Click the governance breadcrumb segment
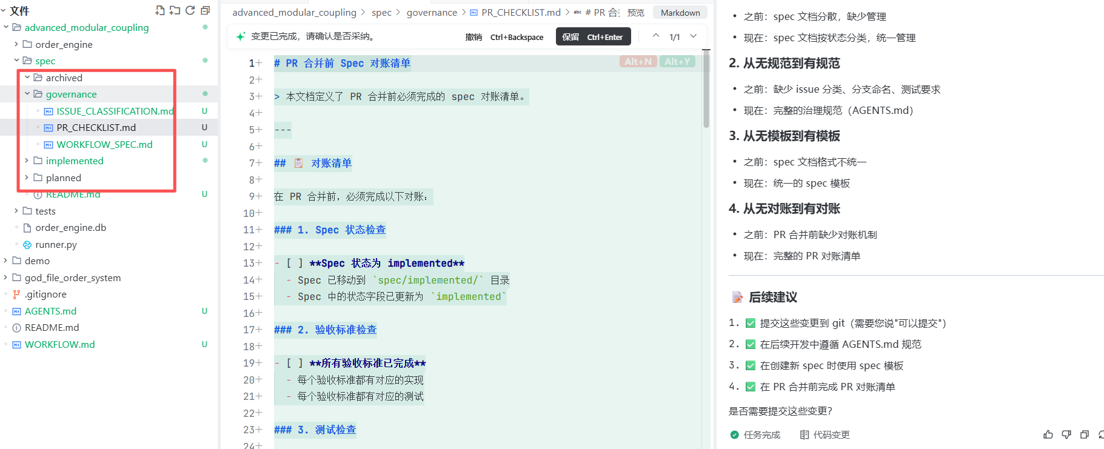Screen dimensions: 1104x449 (432, 12)
